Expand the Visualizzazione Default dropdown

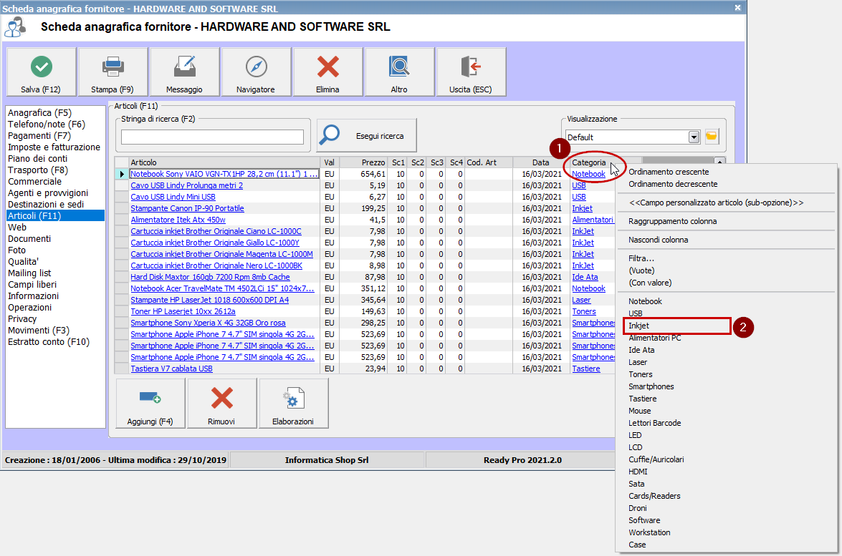pos(694,137)
